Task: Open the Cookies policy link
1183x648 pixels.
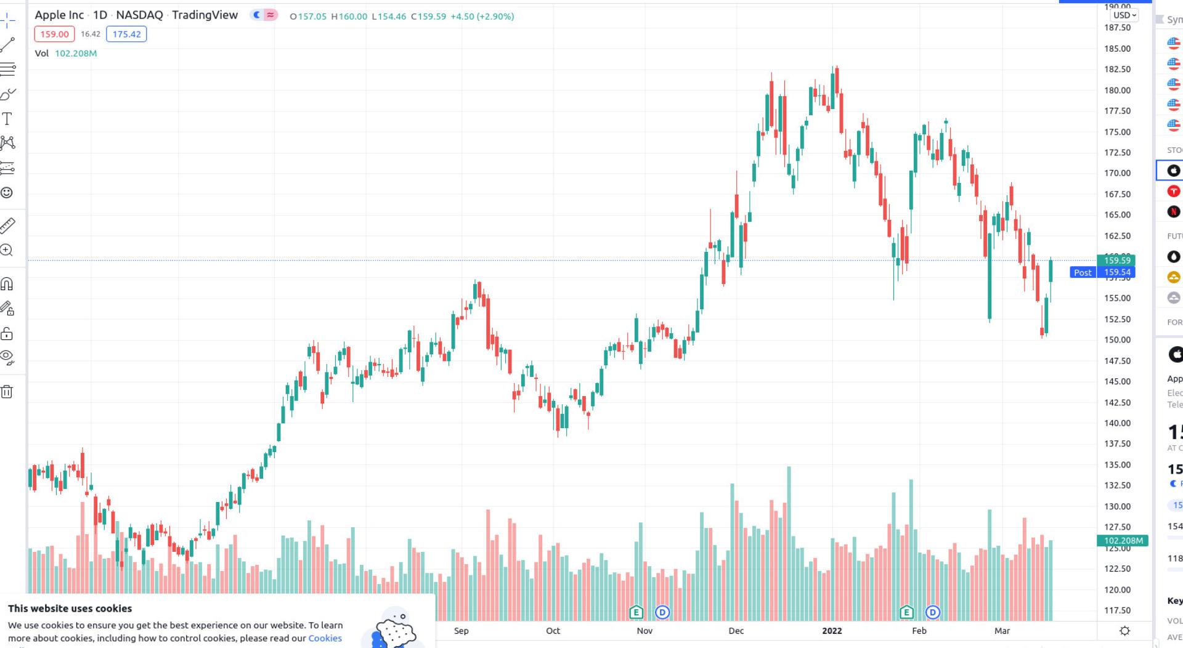Action: (x=325, y=638)
